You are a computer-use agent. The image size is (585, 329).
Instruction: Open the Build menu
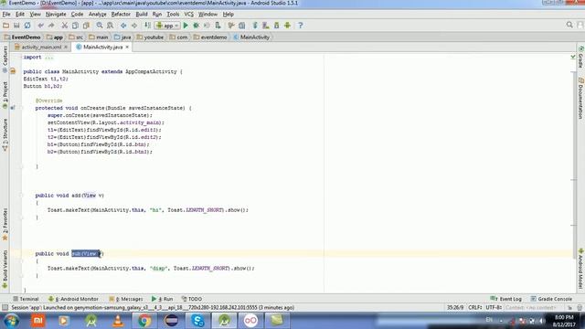pos(142,15)
